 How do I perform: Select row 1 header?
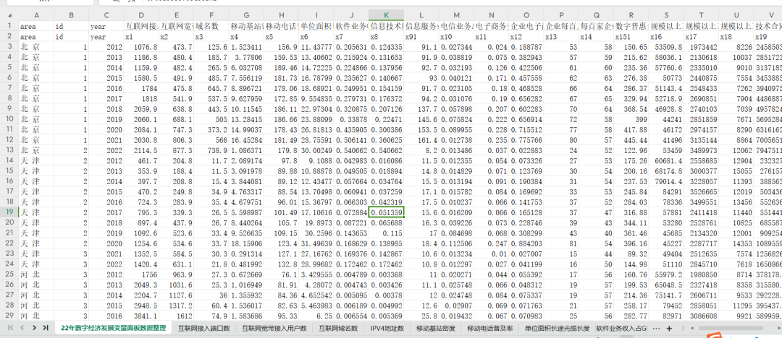pos(9,25)
